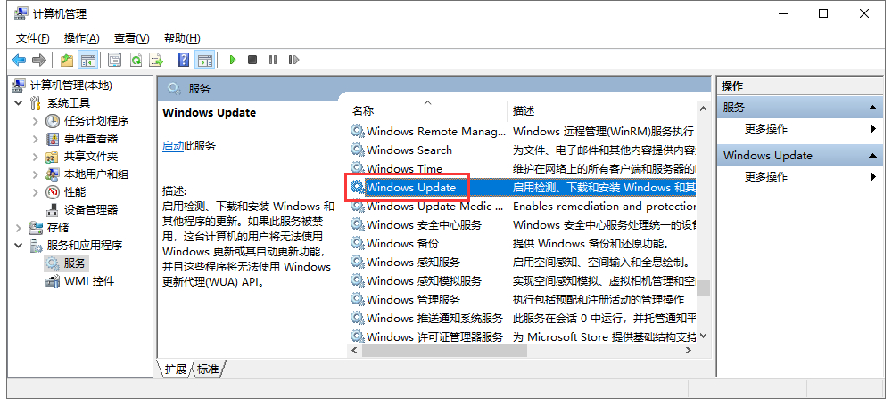
Task: Expand the 本地用户和组 node
Action: click(36, 174)
